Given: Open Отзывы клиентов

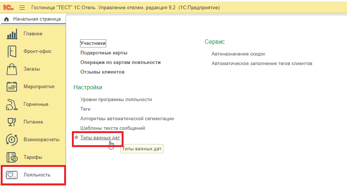Looking at the screenshot, I should tap(103, 72).
